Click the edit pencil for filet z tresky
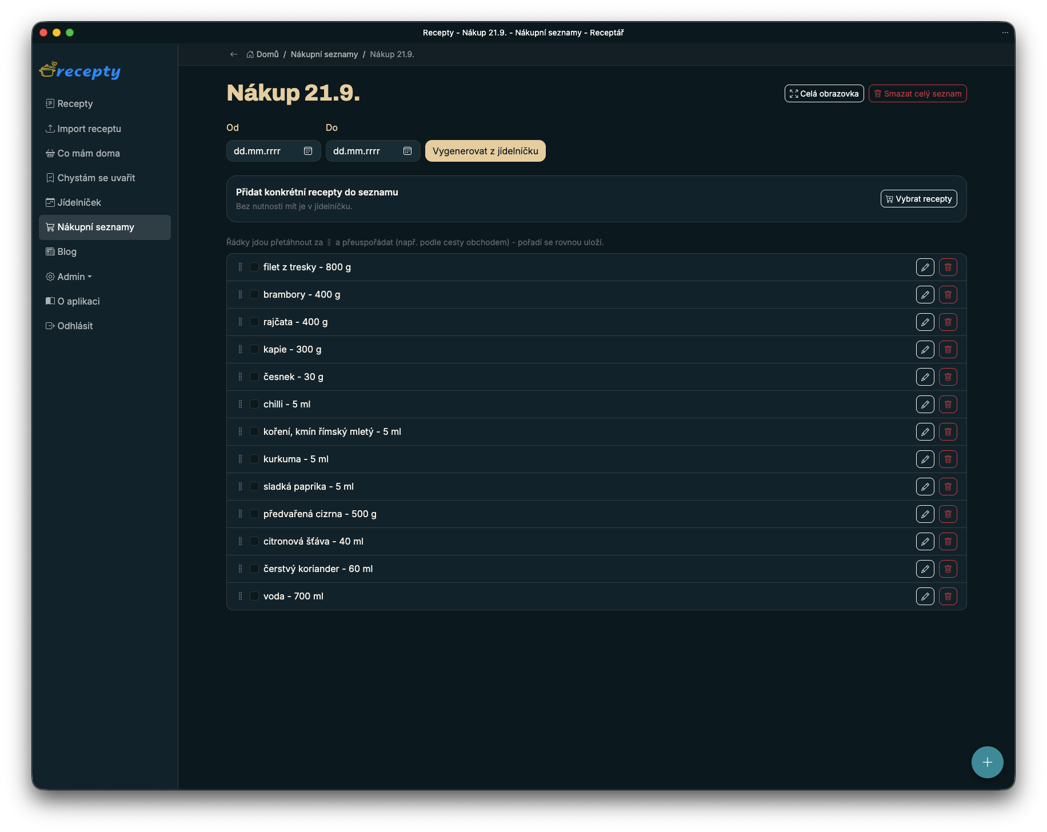 coord(925,267)
